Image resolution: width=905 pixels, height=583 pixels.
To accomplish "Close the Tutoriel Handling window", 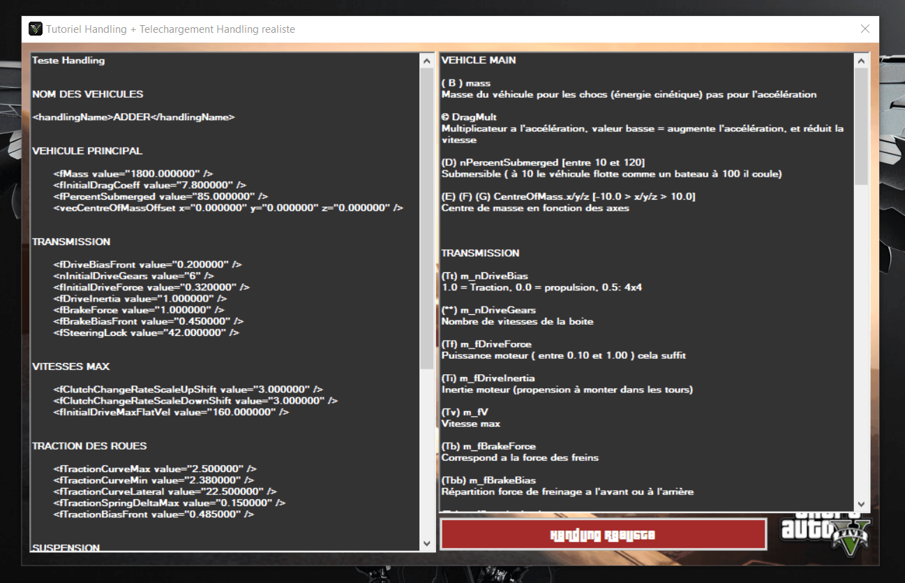I will point(865,29).
